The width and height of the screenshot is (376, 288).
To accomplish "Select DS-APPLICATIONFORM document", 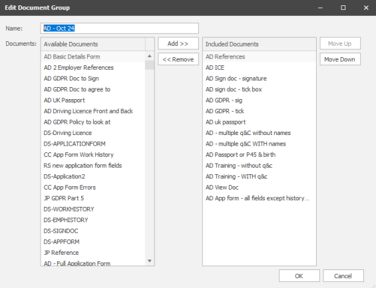I will tap(93, 144).
